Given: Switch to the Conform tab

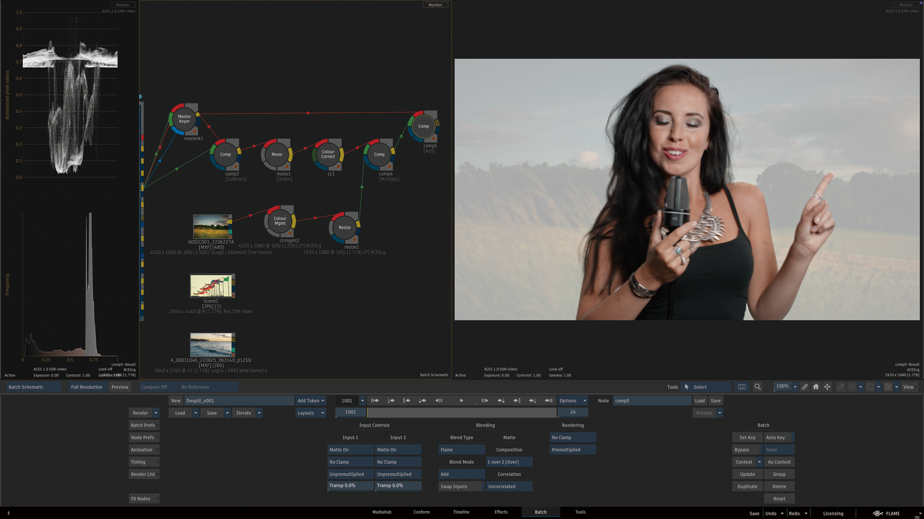Looking at the screenshot, I should pos(422,512).
